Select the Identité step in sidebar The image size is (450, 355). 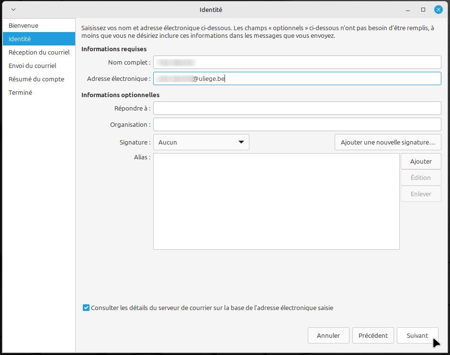[x=20, y=39]
